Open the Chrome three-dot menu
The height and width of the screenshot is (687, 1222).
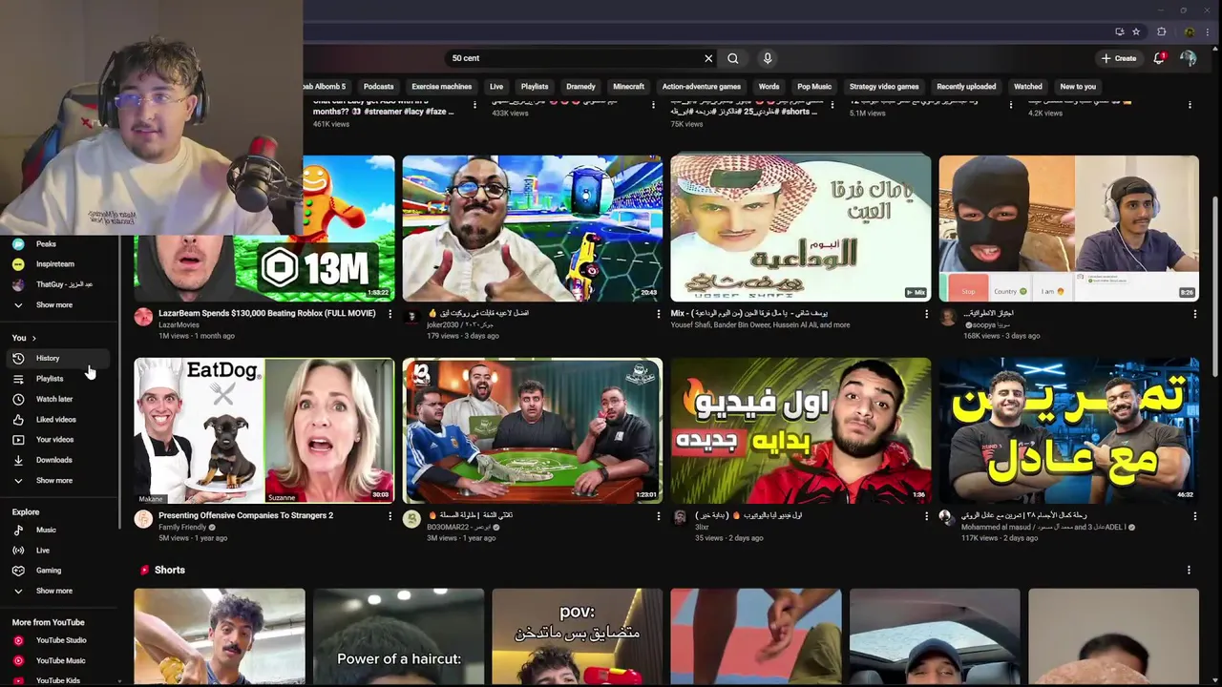(1208, 31)
